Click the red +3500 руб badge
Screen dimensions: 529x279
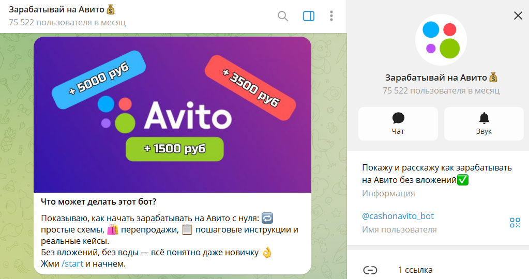point(250,88)
